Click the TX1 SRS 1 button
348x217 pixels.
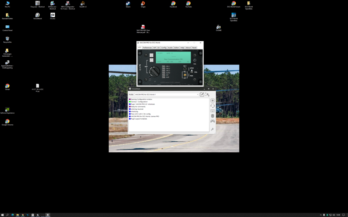click(164, 66)
